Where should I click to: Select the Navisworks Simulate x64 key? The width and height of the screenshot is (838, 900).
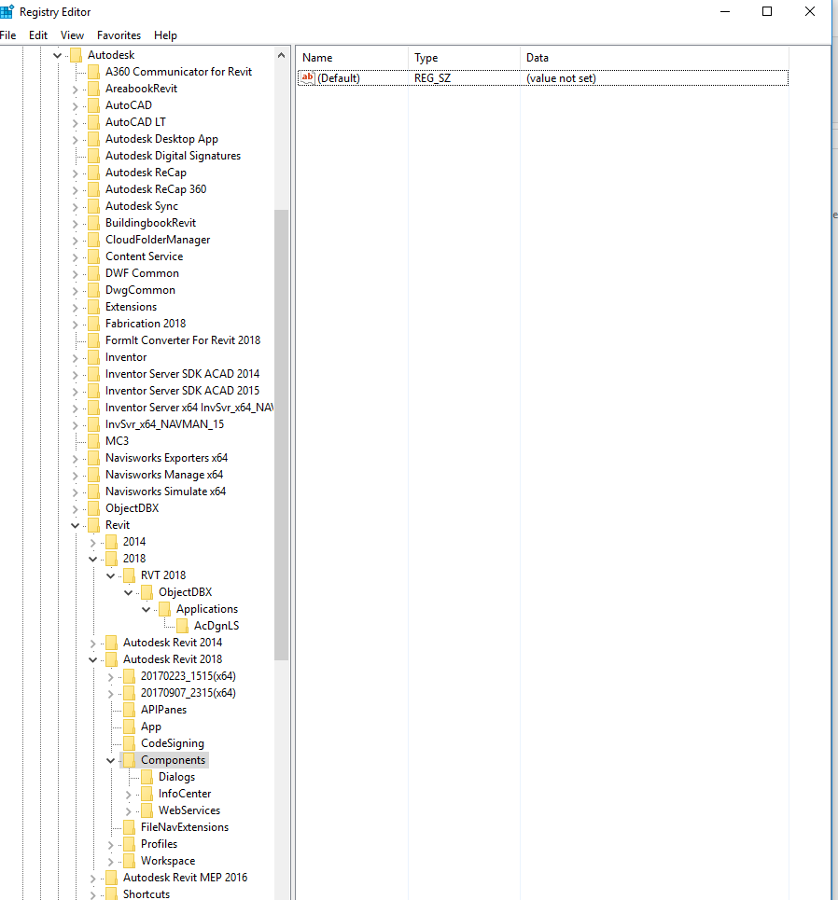click(165, 492)
